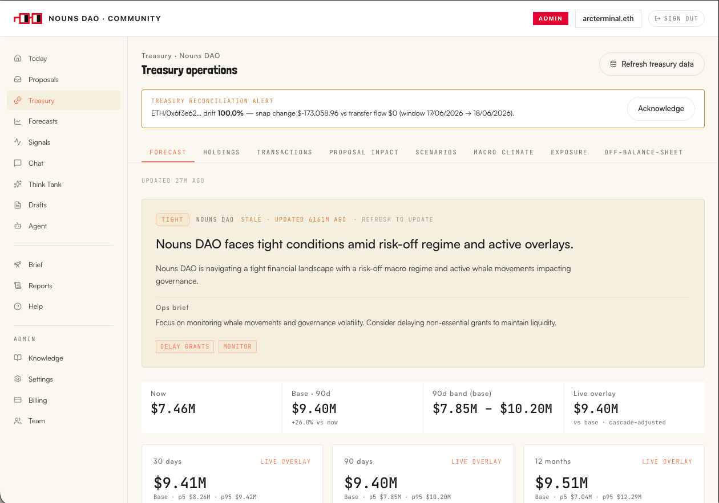
Task: Click 'STALE · UPDATED 6161M AGO' label
Action: 293,219
